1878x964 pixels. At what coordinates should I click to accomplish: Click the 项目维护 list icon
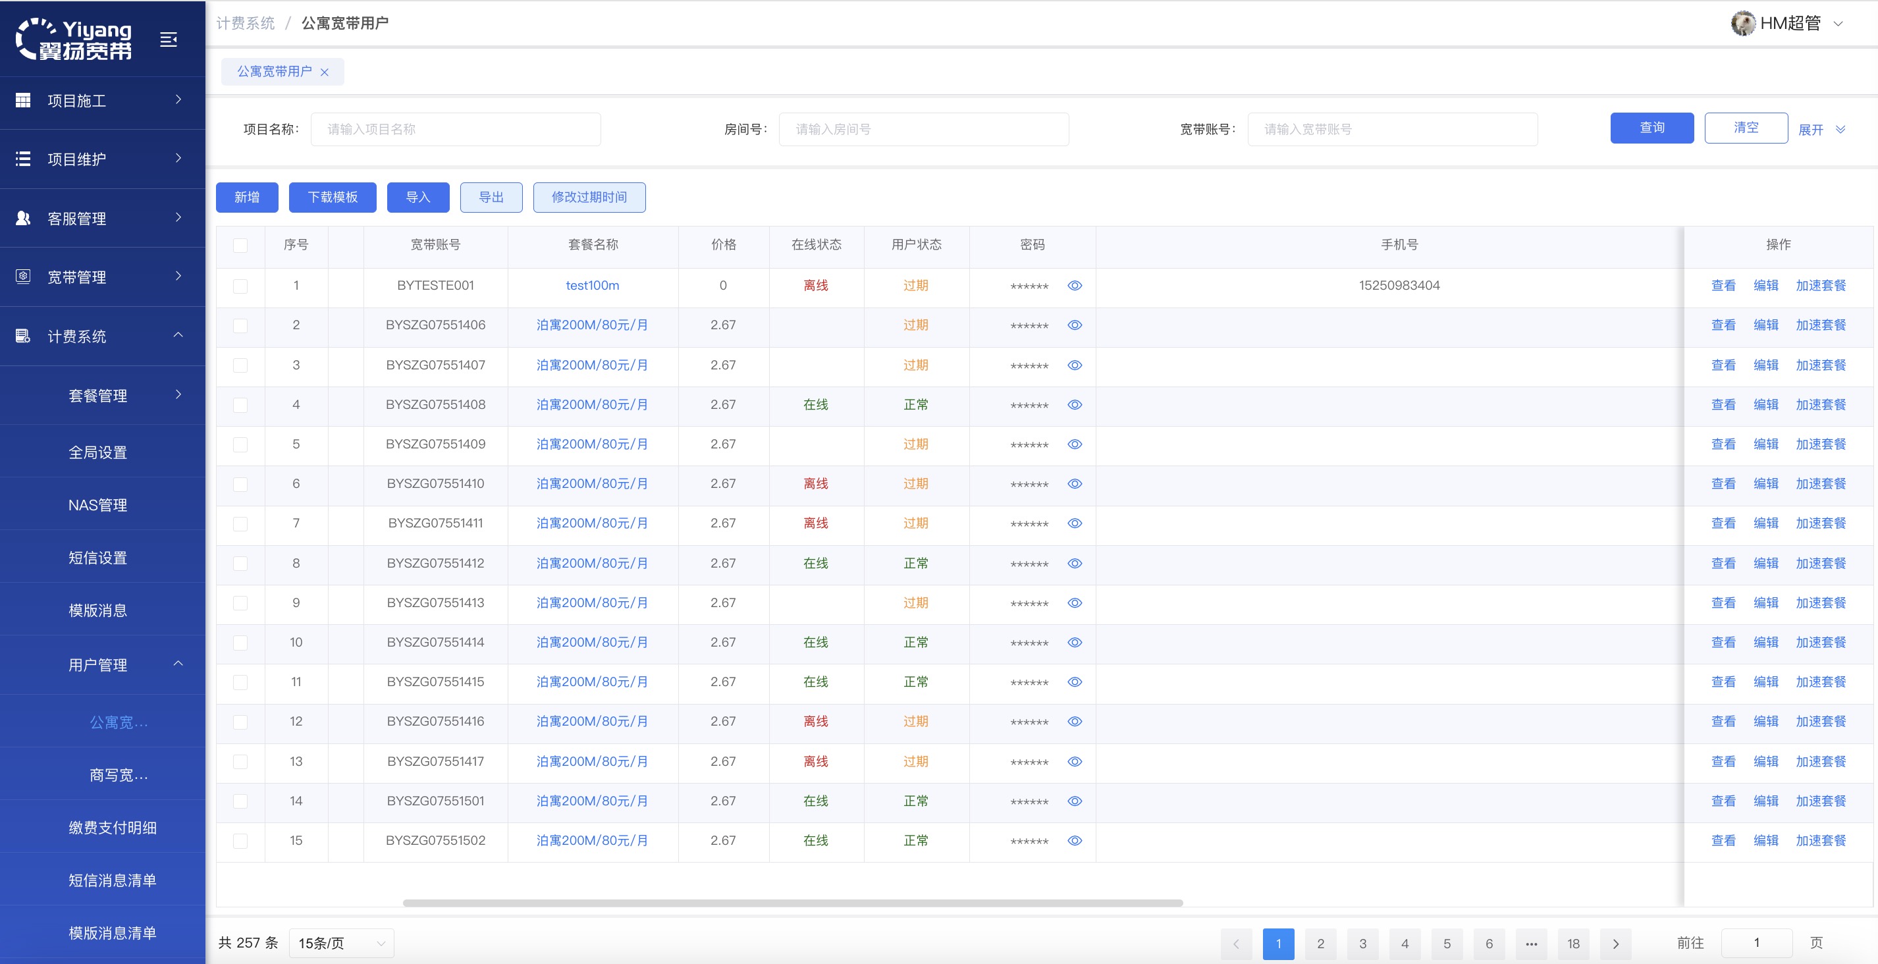click(x=23, y=158)
